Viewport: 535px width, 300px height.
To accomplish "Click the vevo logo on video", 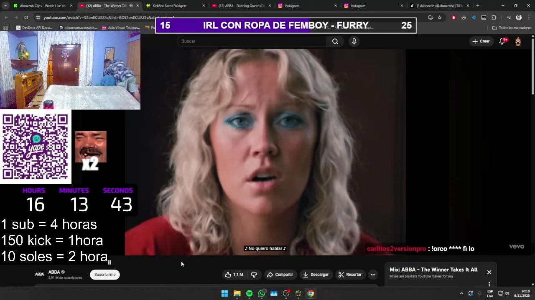I will coord(516,247).
